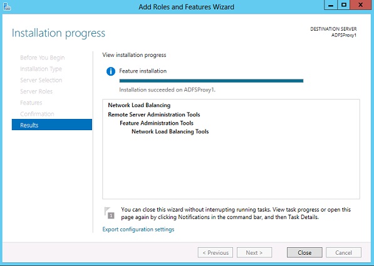This screenshot has width=374, height=266.
Task: Click the Next button
Action: (254, 252)
